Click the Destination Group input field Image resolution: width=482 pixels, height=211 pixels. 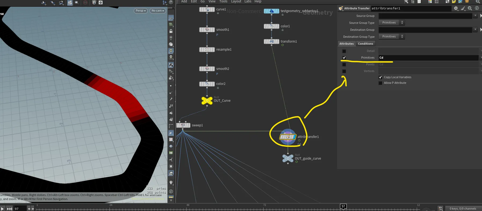[425, 30]
